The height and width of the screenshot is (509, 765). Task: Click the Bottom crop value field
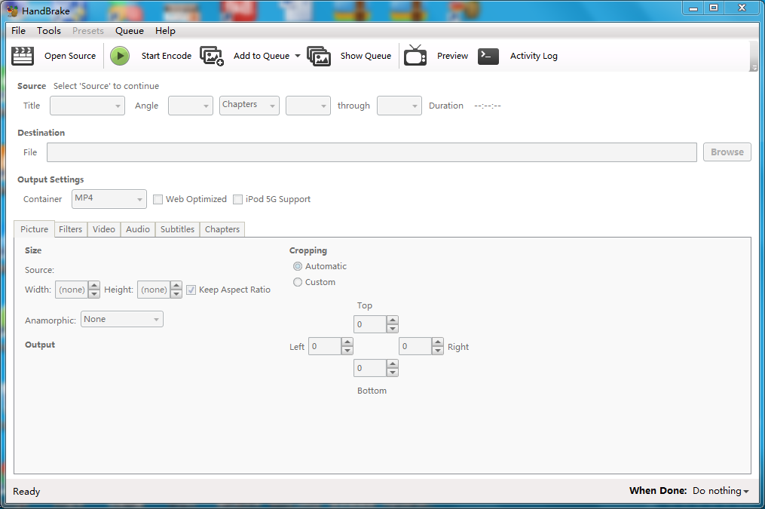370,368
